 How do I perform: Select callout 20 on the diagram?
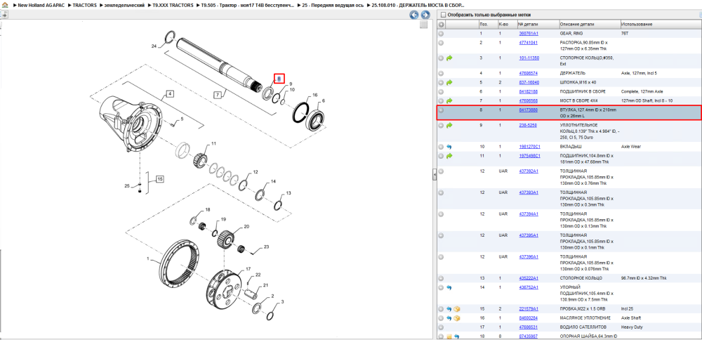point(246,227)
